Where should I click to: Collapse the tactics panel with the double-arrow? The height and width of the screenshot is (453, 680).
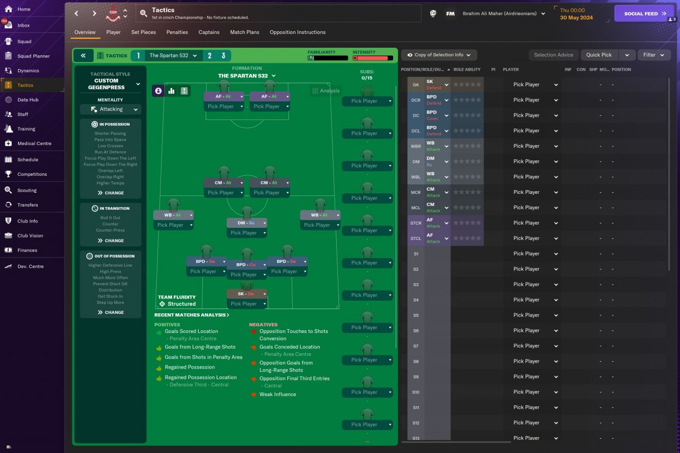(83, 56)
